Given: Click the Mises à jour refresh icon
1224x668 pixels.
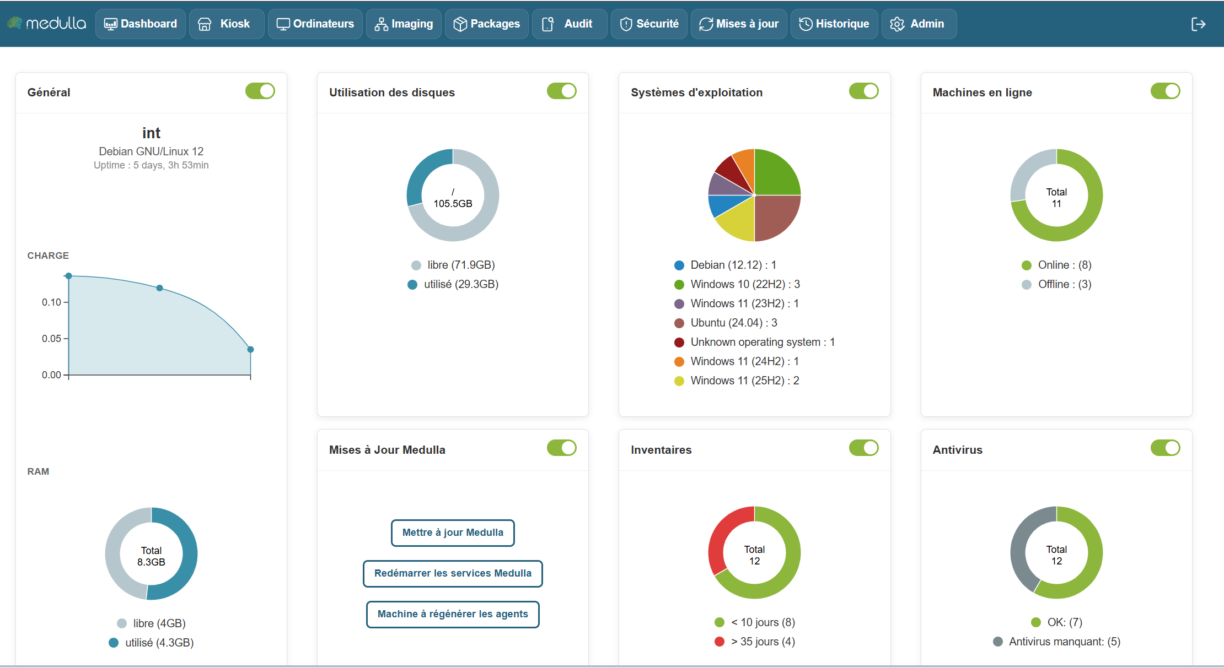Looking at the screenshot, I should [x=706, y=24].
